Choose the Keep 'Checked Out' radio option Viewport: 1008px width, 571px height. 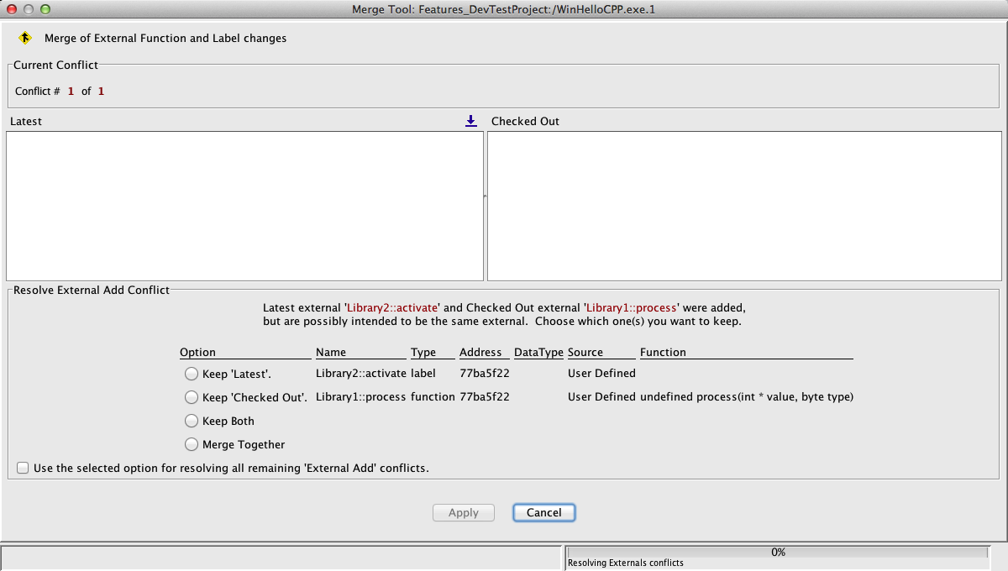coord(192,397)
